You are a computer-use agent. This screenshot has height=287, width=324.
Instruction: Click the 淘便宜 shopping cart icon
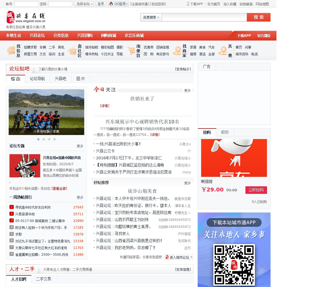pos(131,50)
